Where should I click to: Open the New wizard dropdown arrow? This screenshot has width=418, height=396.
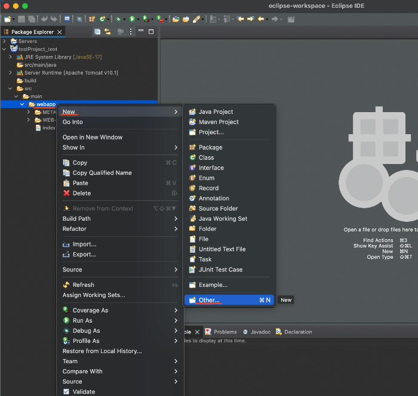coord(14,20)
